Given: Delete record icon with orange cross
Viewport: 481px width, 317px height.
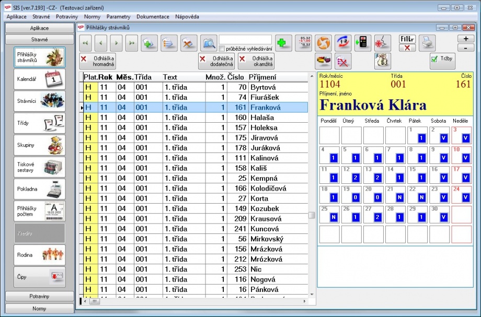Looking at the screenshot, I should click(189, 43).
